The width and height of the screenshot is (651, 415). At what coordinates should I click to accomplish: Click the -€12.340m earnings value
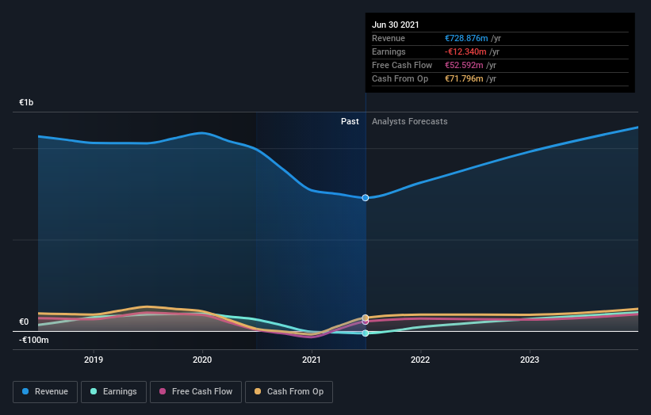click(x=465, y=51)
